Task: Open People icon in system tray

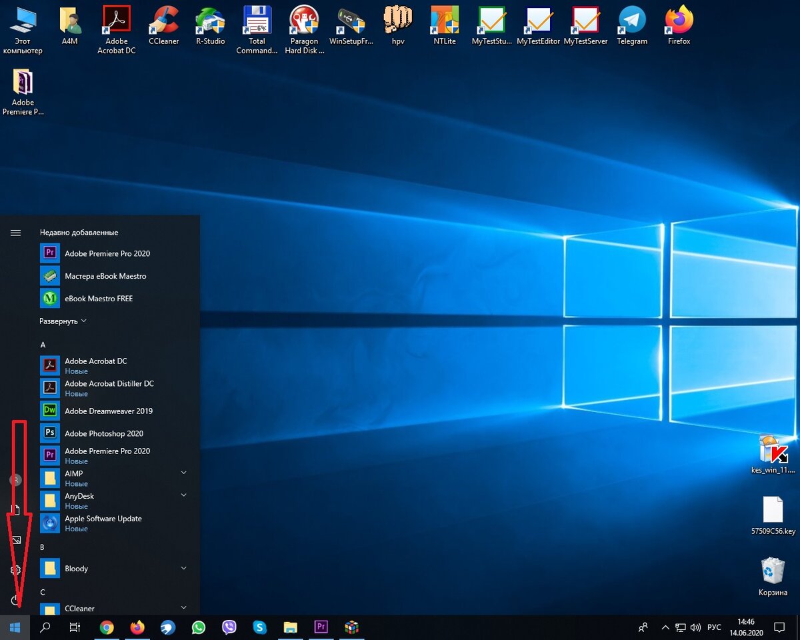Action: pos(643,627)
